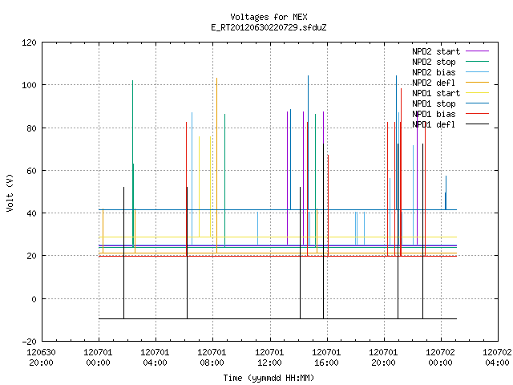
Task: Click the chart title 'Voltages for MEX'
Action: (269, 17)
